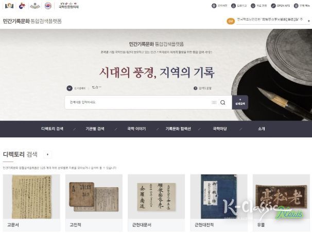312x233 pixels.
Task: Expand the 인기검색어 popular keywords chevron
Action: 70,88
